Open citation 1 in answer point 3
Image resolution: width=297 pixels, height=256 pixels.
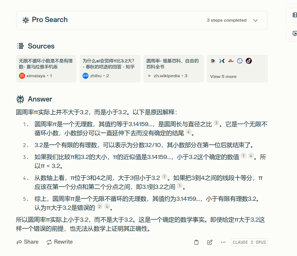pos(244,156)
